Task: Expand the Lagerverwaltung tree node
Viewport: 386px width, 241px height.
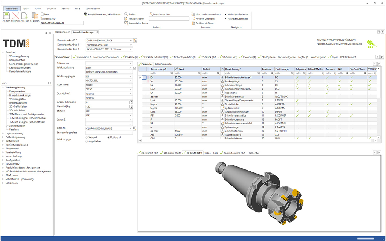Action: [x=3, y=133]
